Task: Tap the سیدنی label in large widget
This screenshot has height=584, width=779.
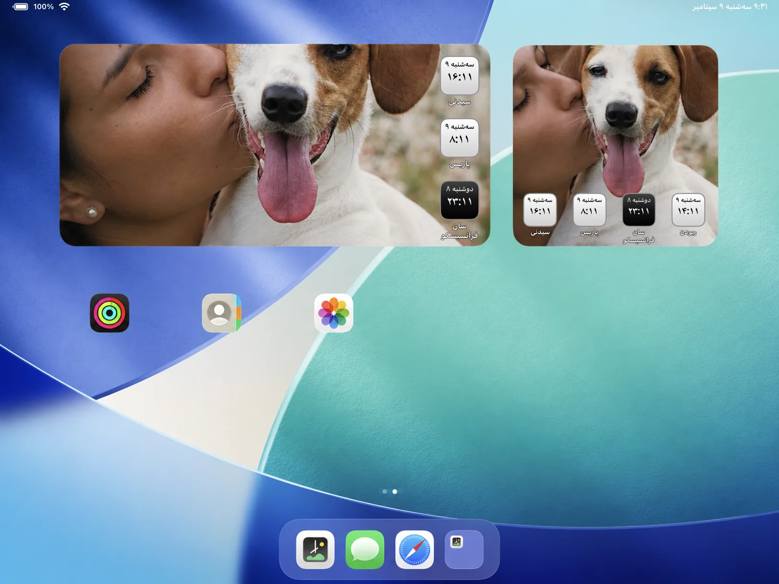Action: pyautogui.click(x=460, y=102)
